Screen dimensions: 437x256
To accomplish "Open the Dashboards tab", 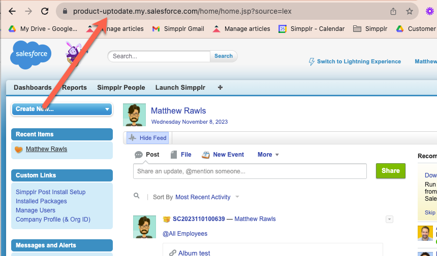I will (33, 88).
